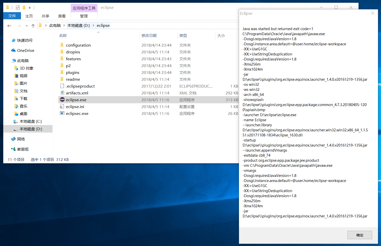The width and height of the screenshot is (381, 246).
Task: Click the Up one level arrow
Action: point(33,26)
